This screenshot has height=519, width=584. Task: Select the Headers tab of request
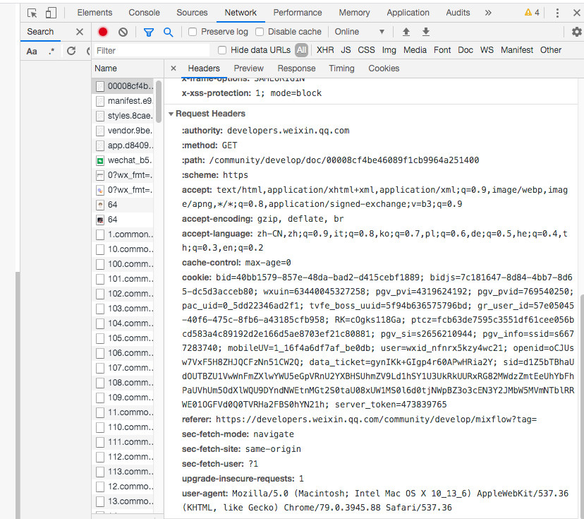[204, 68]
